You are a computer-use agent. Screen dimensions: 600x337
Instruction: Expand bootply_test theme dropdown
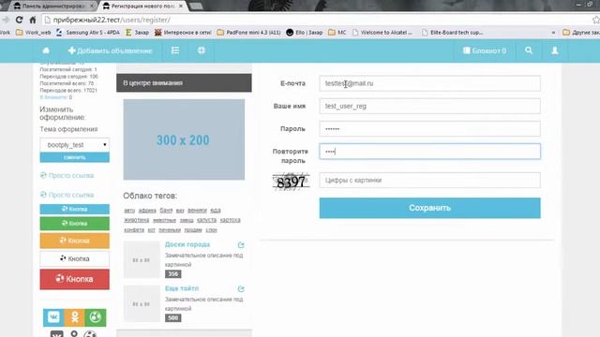(x=75, y=145)
